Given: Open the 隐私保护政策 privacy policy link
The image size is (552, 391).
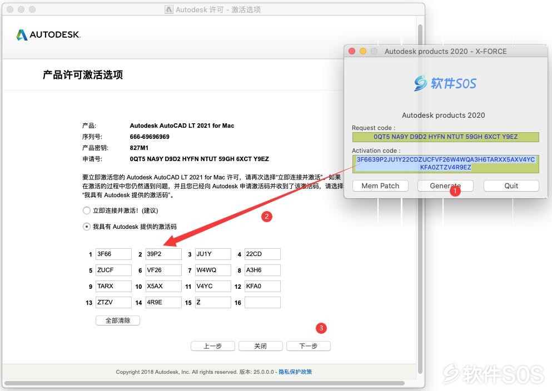Looking at the screenshot, I should [x=295, y=372].
